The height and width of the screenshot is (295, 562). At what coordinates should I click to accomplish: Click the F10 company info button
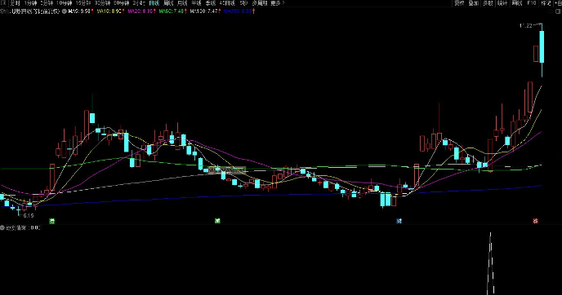[x=532, y=3]
